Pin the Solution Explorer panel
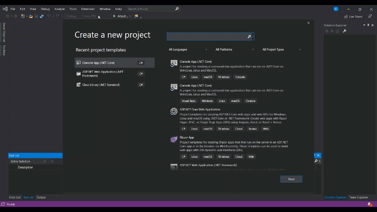The height and width of the screenshot is (212, 377). coord(368,25)
